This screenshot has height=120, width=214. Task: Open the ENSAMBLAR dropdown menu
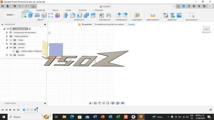point(105,20)
